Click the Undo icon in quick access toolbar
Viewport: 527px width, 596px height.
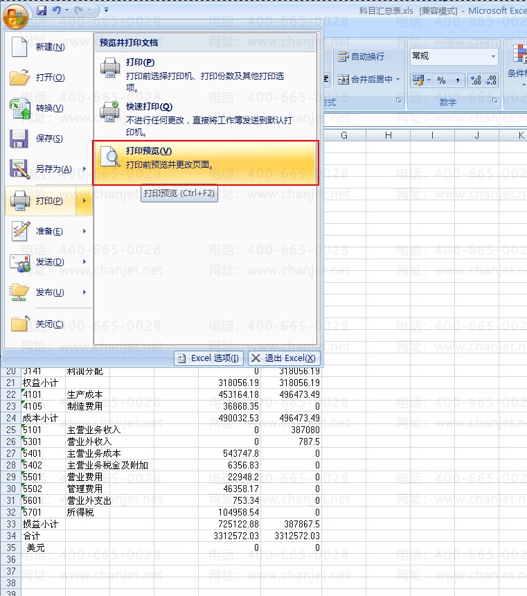[x=57, y=10]
